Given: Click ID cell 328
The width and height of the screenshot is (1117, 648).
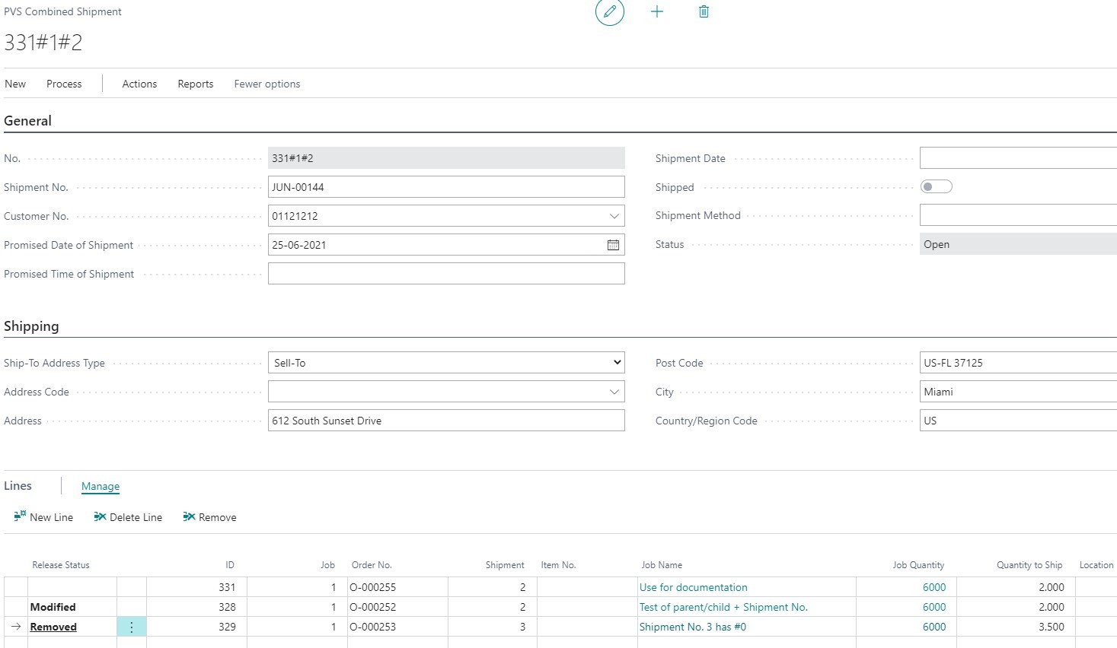Looking at the screenshot, I should click(196, 607).
